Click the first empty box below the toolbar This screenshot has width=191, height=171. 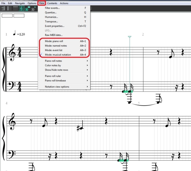(x=7, y=16)
